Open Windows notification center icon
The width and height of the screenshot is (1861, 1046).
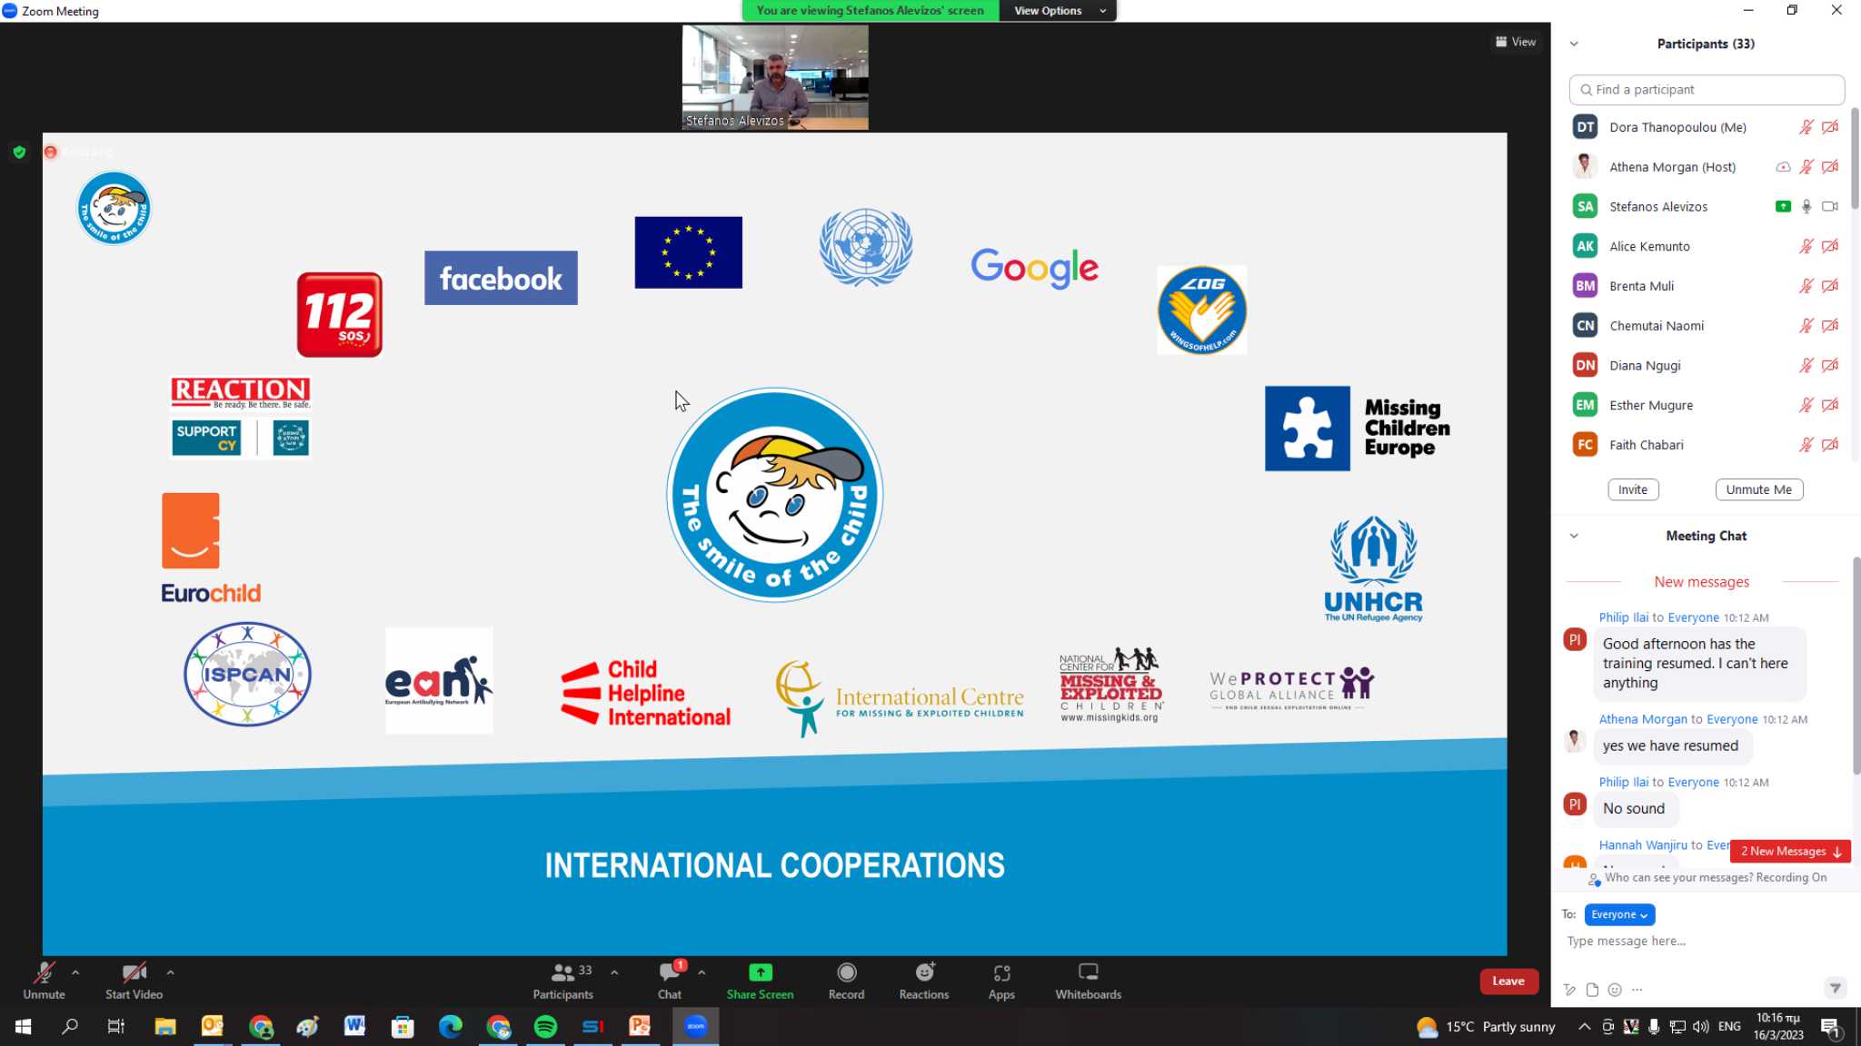click(x=1831, y=1027)
